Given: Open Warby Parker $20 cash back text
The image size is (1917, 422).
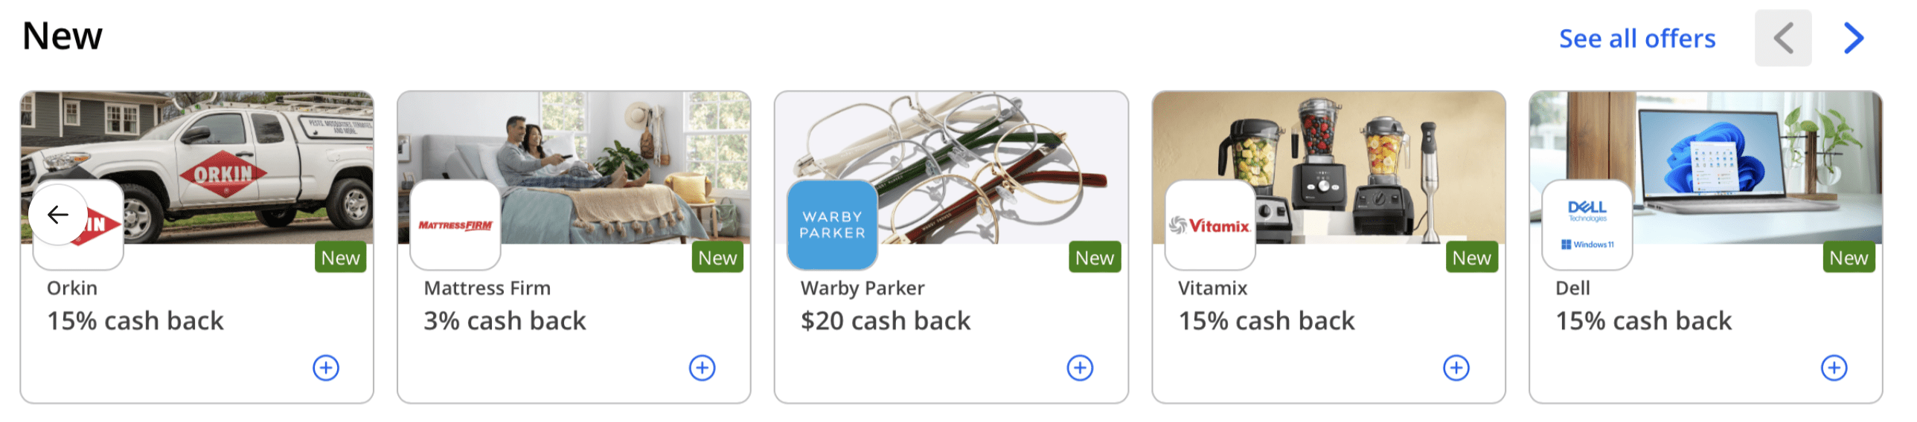Looking at the screenshot, I should 886,321.
